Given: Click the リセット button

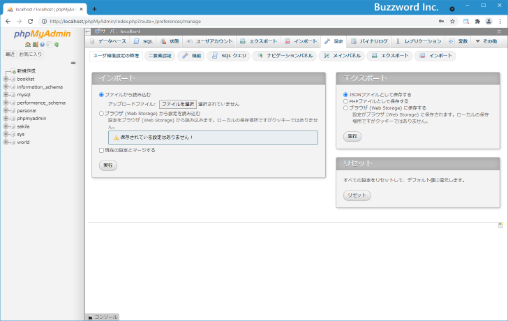Looking at the screenshot, I should [357, 195].
